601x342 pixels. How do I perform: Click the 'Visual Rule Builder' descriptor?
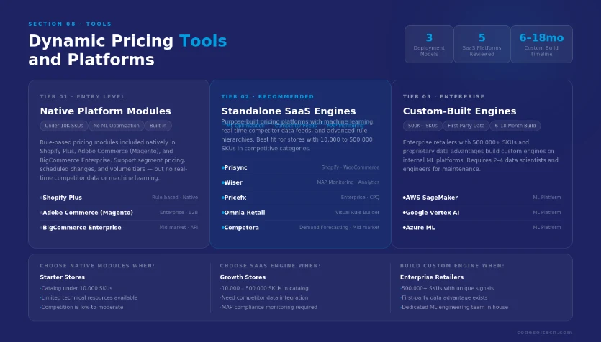click(357, 213)
